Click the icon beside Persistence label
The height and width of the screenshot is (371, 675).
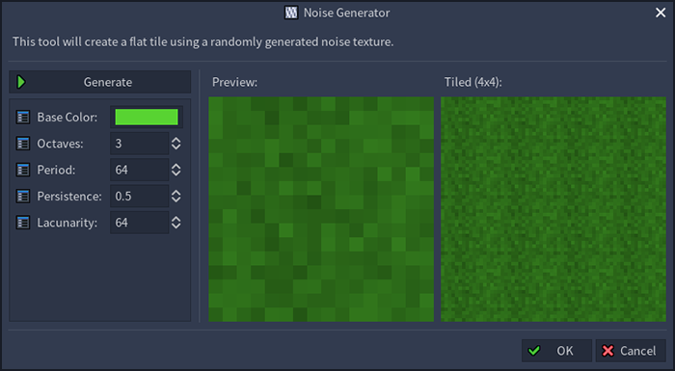(23, 197)
